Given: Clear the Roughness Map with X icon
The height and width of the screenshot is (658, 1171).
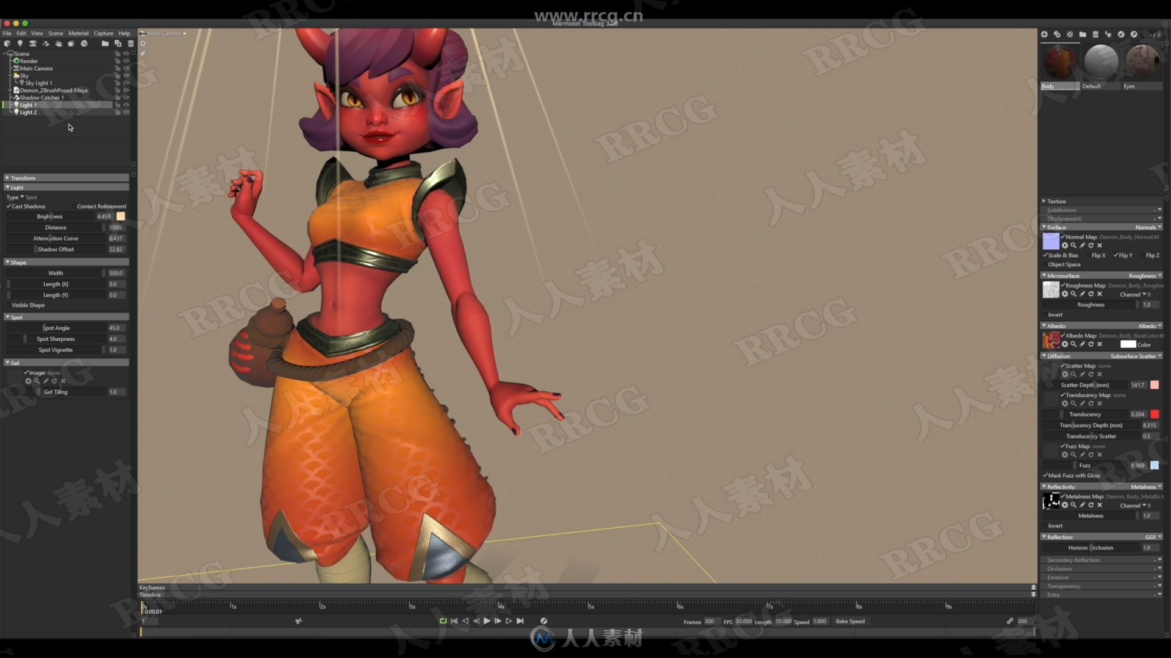Looking at the screenshot, I should pyautogui.click(x=1100, y=294).
